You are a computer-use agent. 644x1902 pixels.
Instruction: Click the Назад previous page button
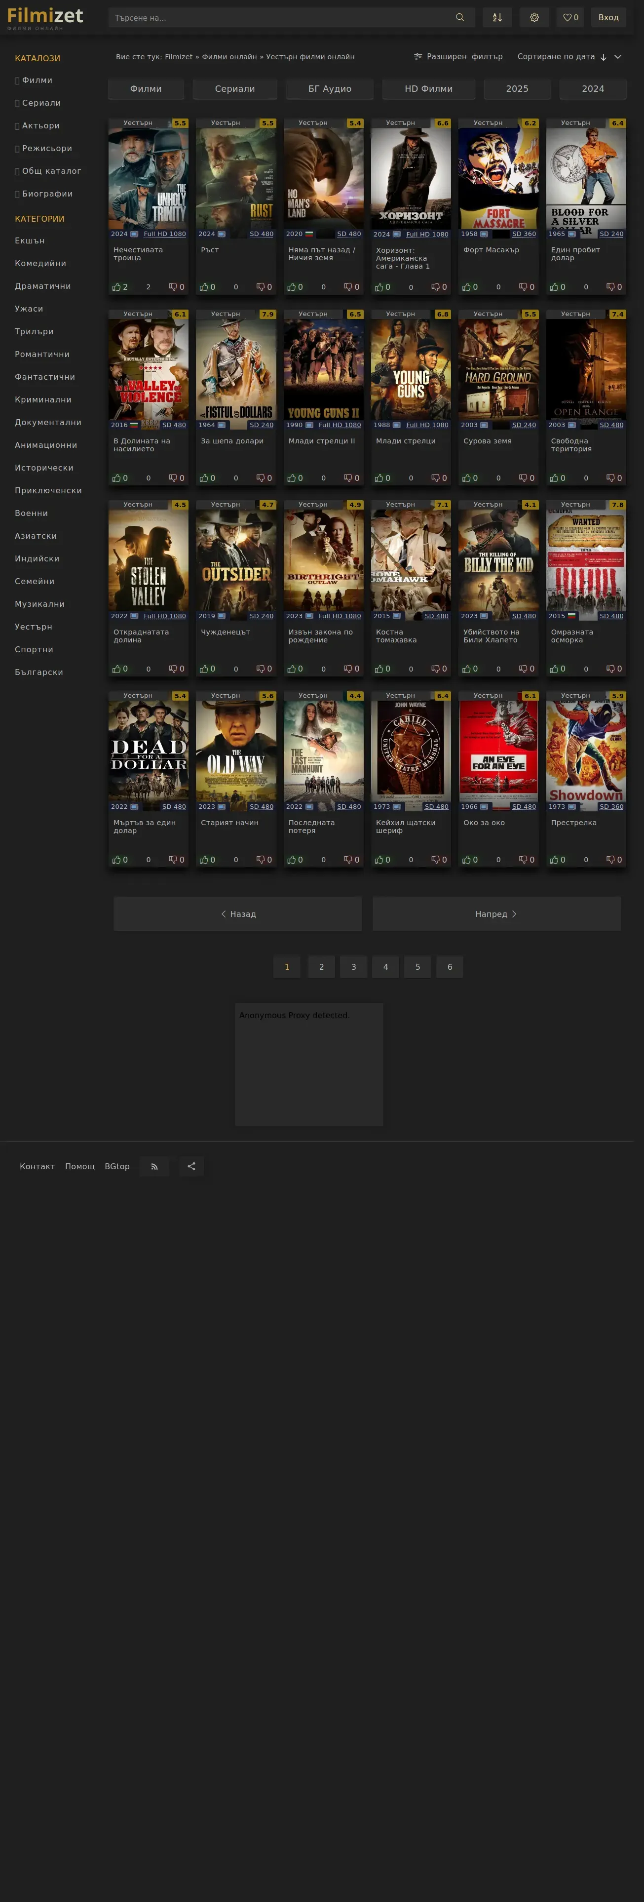(x=237, y=914)
